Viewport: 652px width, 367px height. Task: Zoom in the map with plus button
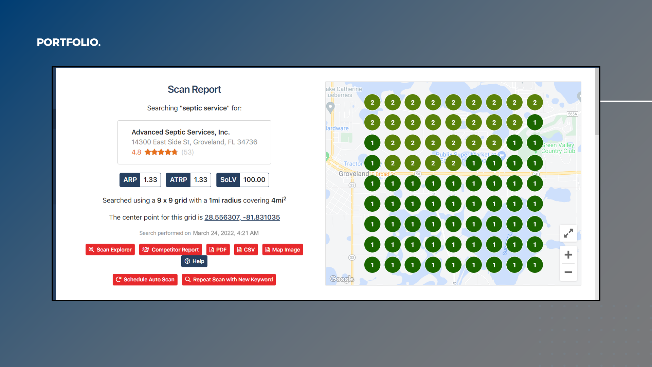(568, 255)
